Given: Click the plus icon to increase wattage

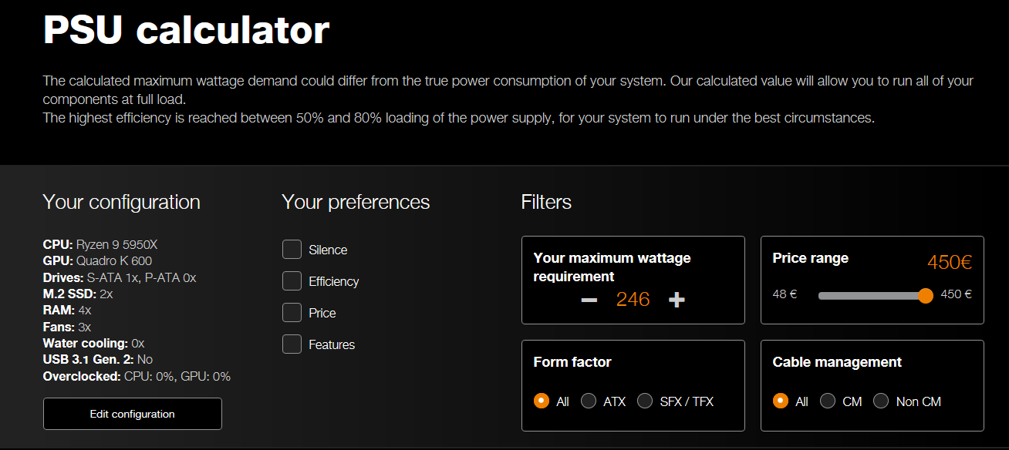Looking at the screenshot, I should coord(677,300).
